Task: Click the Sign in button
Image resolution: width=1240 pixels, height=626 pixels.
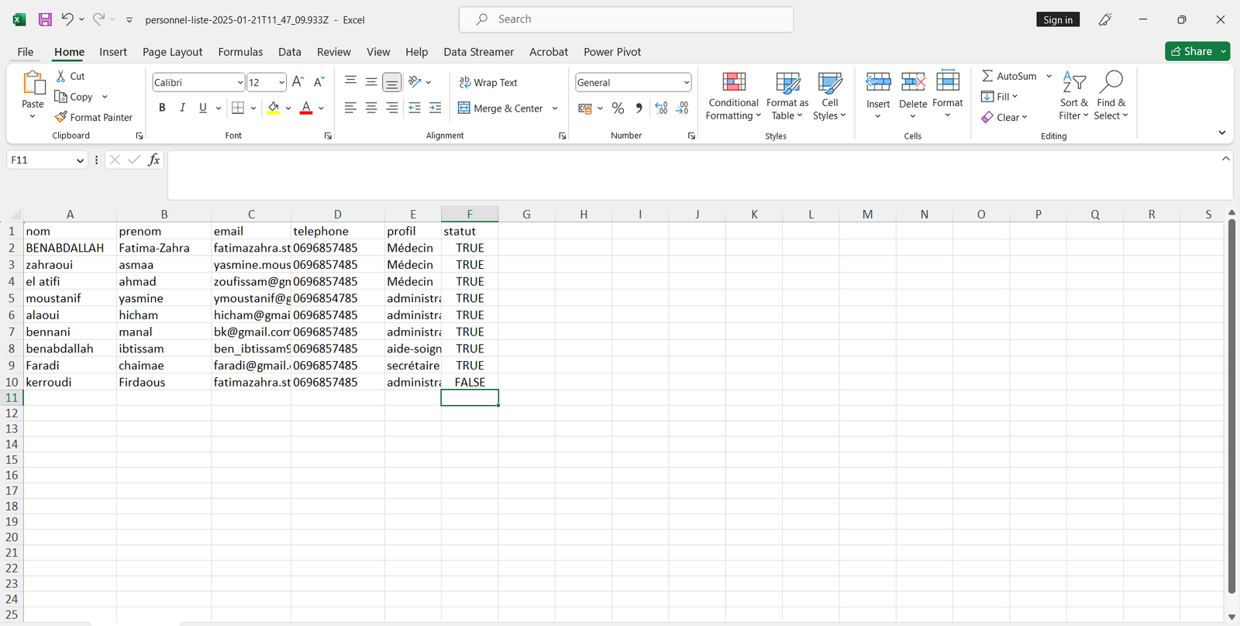Action: coord(1057,19)
